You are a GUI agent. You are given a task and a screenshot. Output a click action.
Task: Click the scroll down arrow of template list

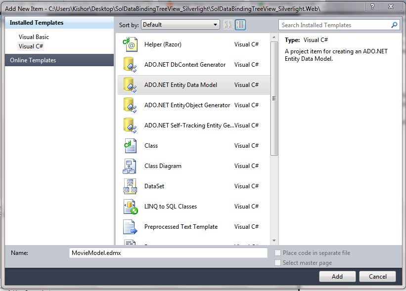274,241
